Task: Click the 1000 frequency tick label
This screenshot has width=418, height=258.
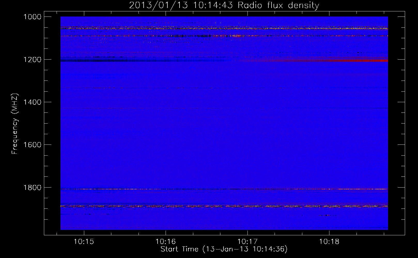Action: [x=32, y=17]
